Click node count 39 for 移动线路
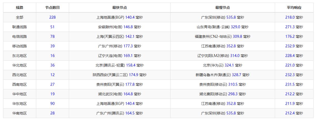 pos(52,46)
